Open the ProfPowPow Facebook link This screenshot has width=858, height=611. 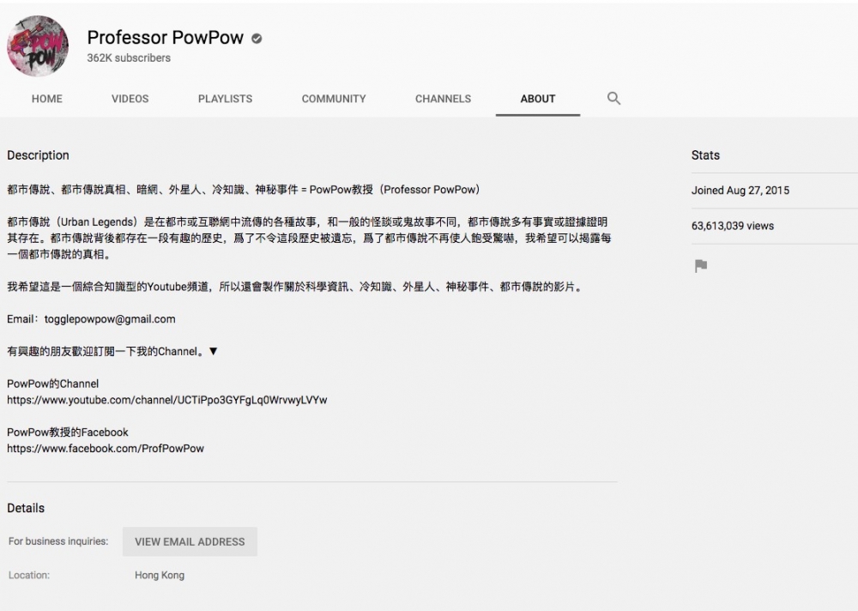pos(106,448)
